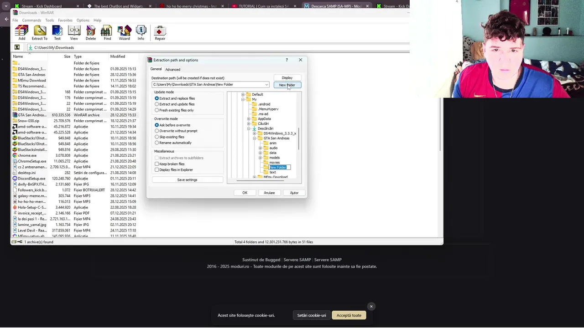584x328 pixels.
Task: Click the browser back arrow icon
Action: click(6, 19)
